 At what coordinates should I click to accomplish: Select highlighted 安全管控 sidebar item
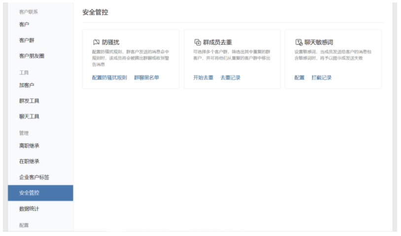coord(40,193)
